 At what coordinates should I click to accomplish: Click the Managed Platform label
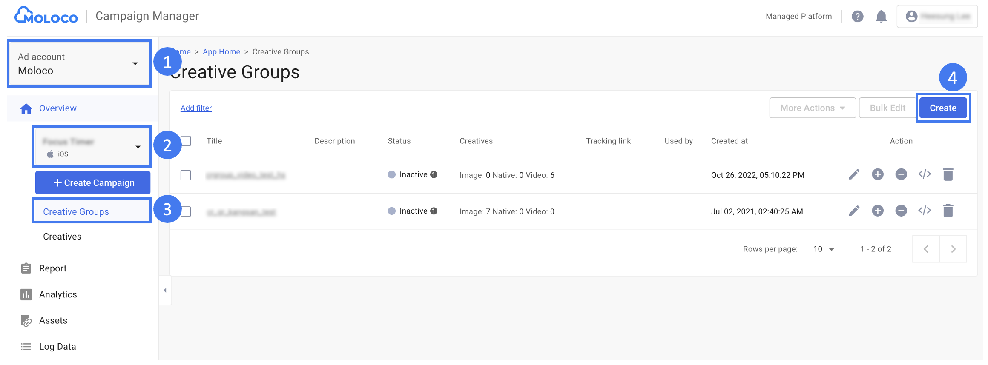(x=798, y=16)
